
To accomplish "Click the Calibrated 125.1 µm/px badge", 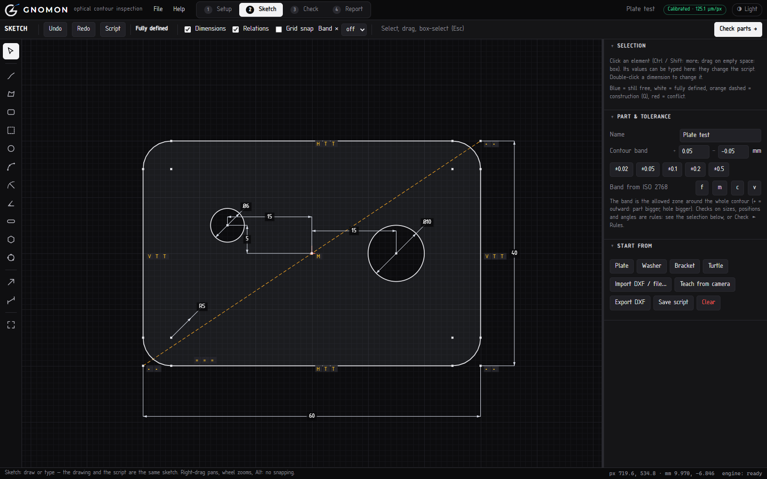I will tap(695, 9).
